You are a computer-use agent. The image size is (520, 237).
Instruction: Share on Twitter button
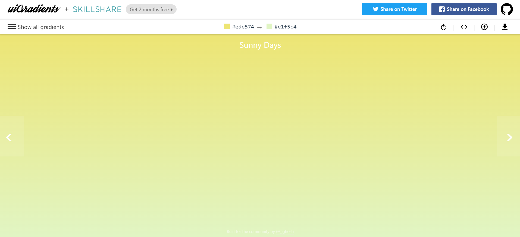[x=395, y=9]
